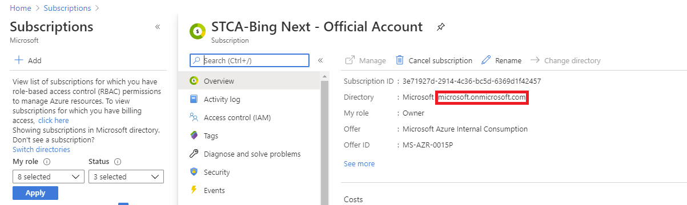Click the See more link
Image resolution: width=687 pixels, height=205 pixels.
359,163
